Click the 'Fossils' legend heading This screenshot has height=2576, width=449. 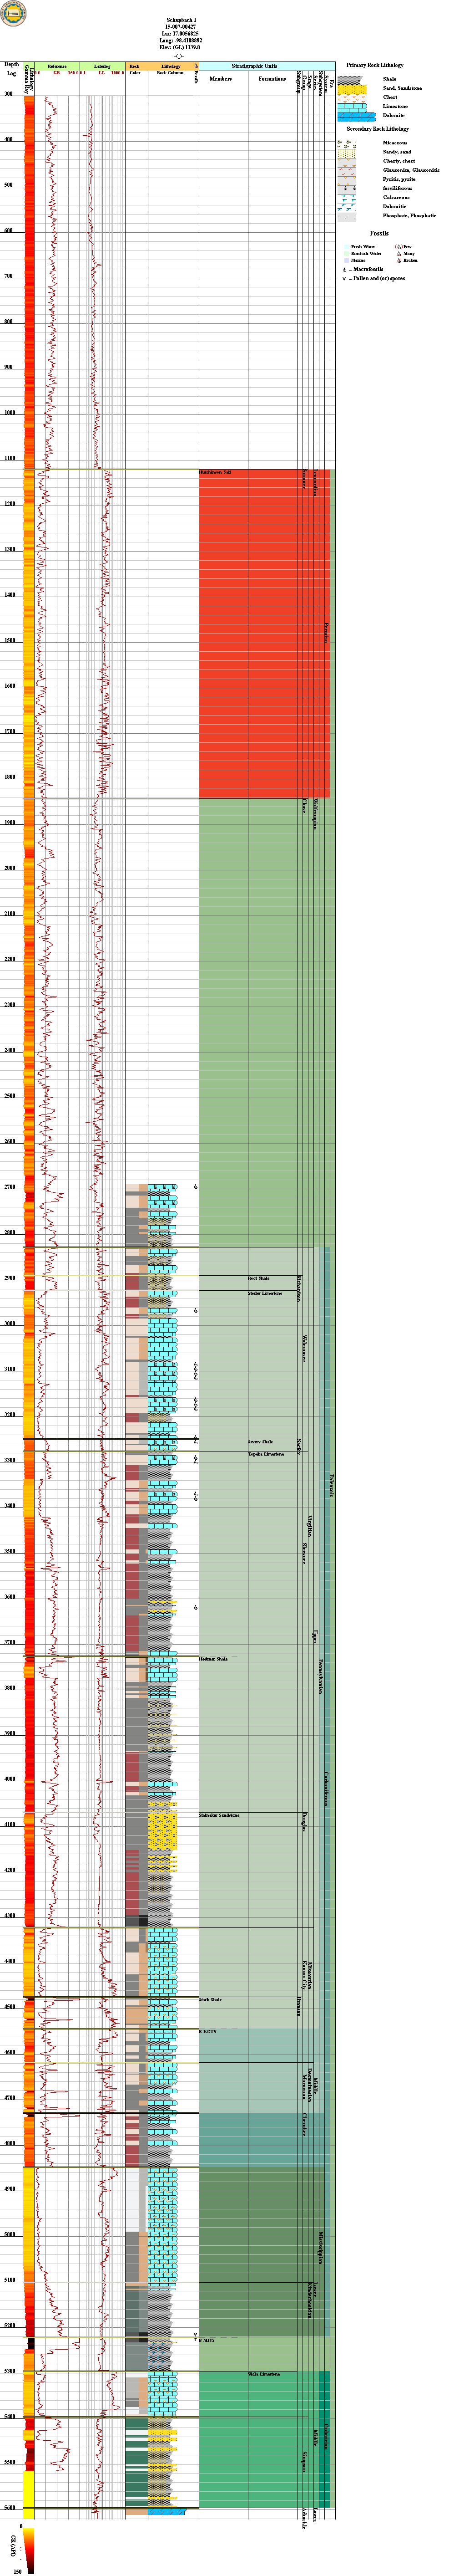(379, 233)
